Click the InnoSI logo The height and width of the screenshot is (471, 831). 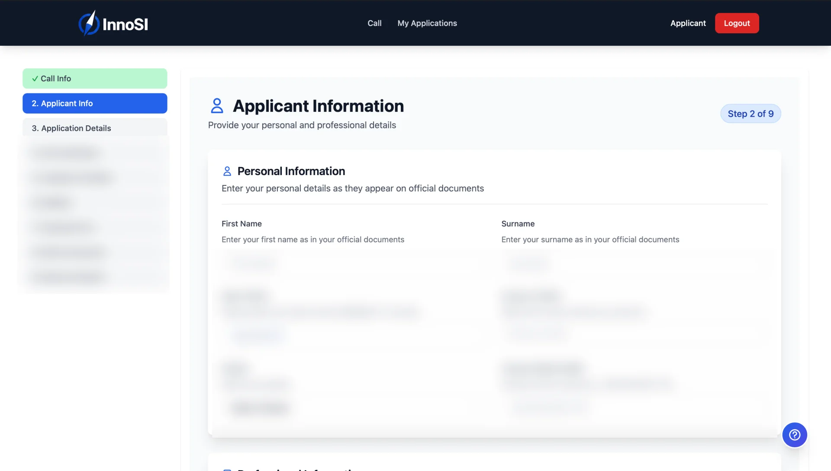[x=113, y=23]
